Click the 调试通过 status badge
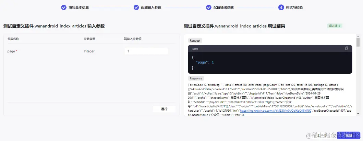 pos(335,26)
